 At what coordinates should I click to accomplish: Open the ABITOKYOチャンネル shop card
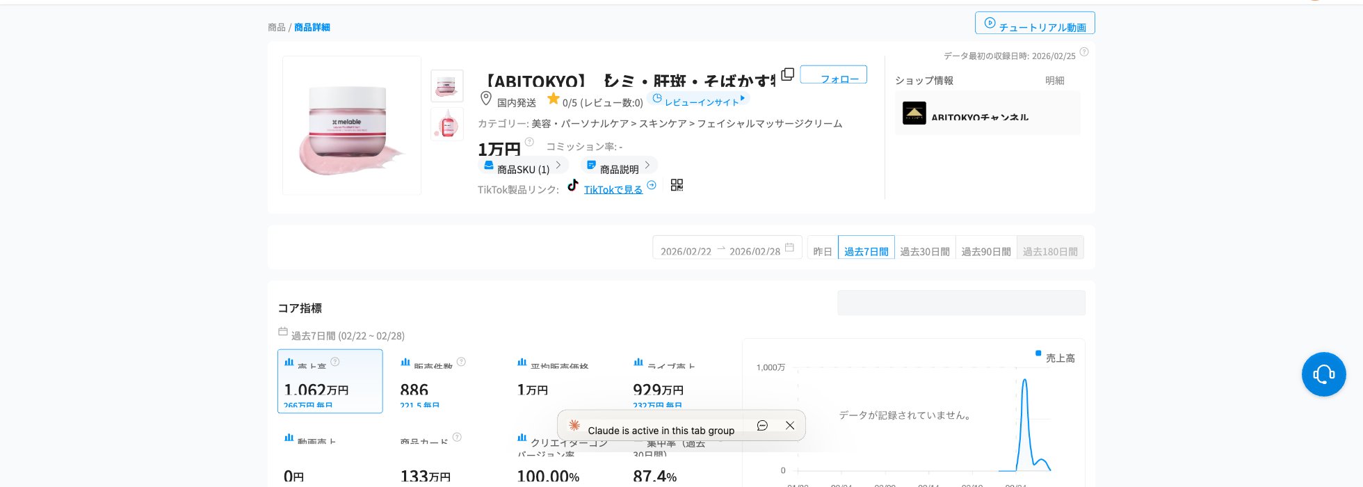987,113
